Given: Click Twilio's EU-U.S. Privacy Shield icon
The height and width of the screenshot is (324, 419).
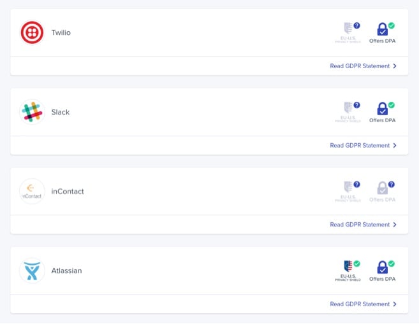Looking at the screenshot, I should point(348,29).
